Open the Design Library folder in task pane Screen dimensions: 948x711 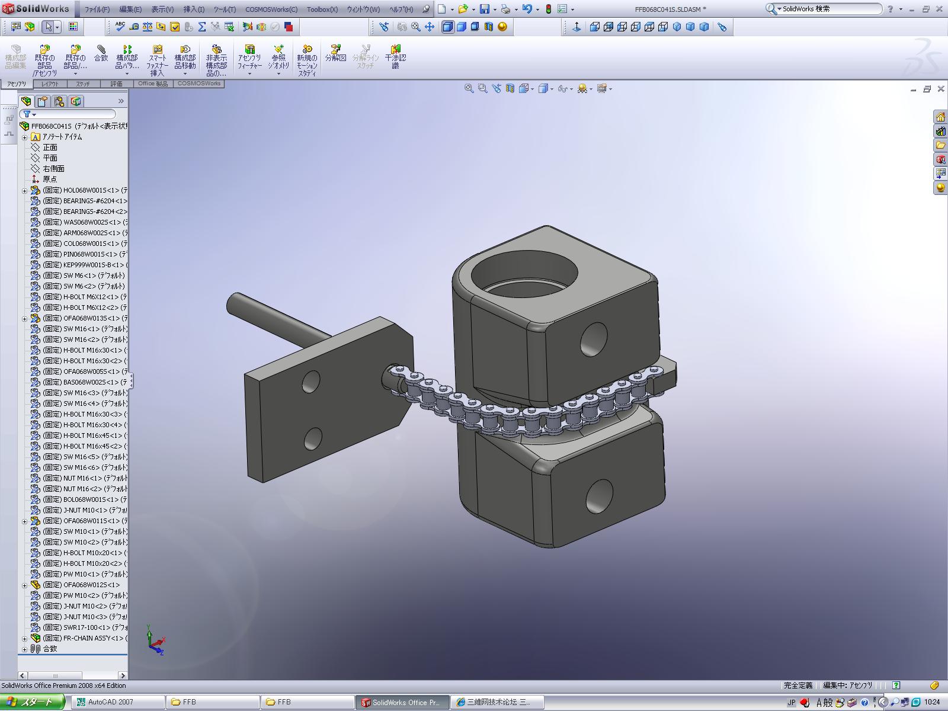pyautogui.click(x=940, y=145)
